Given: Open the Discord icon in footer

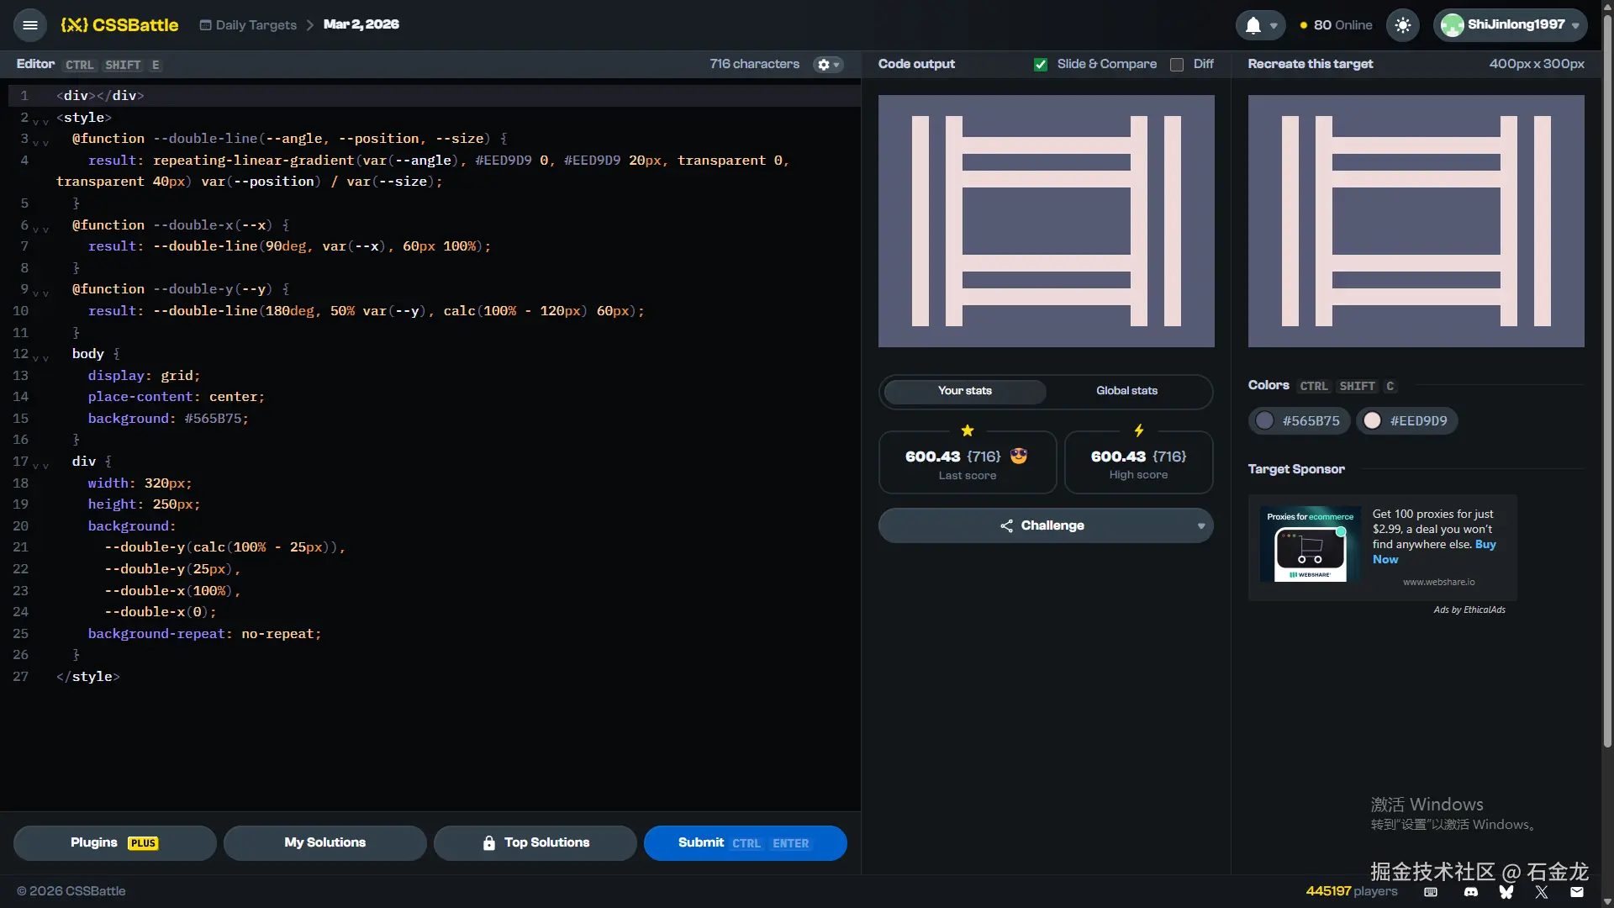Looking at the screenshot, I should pos(1470,892).
